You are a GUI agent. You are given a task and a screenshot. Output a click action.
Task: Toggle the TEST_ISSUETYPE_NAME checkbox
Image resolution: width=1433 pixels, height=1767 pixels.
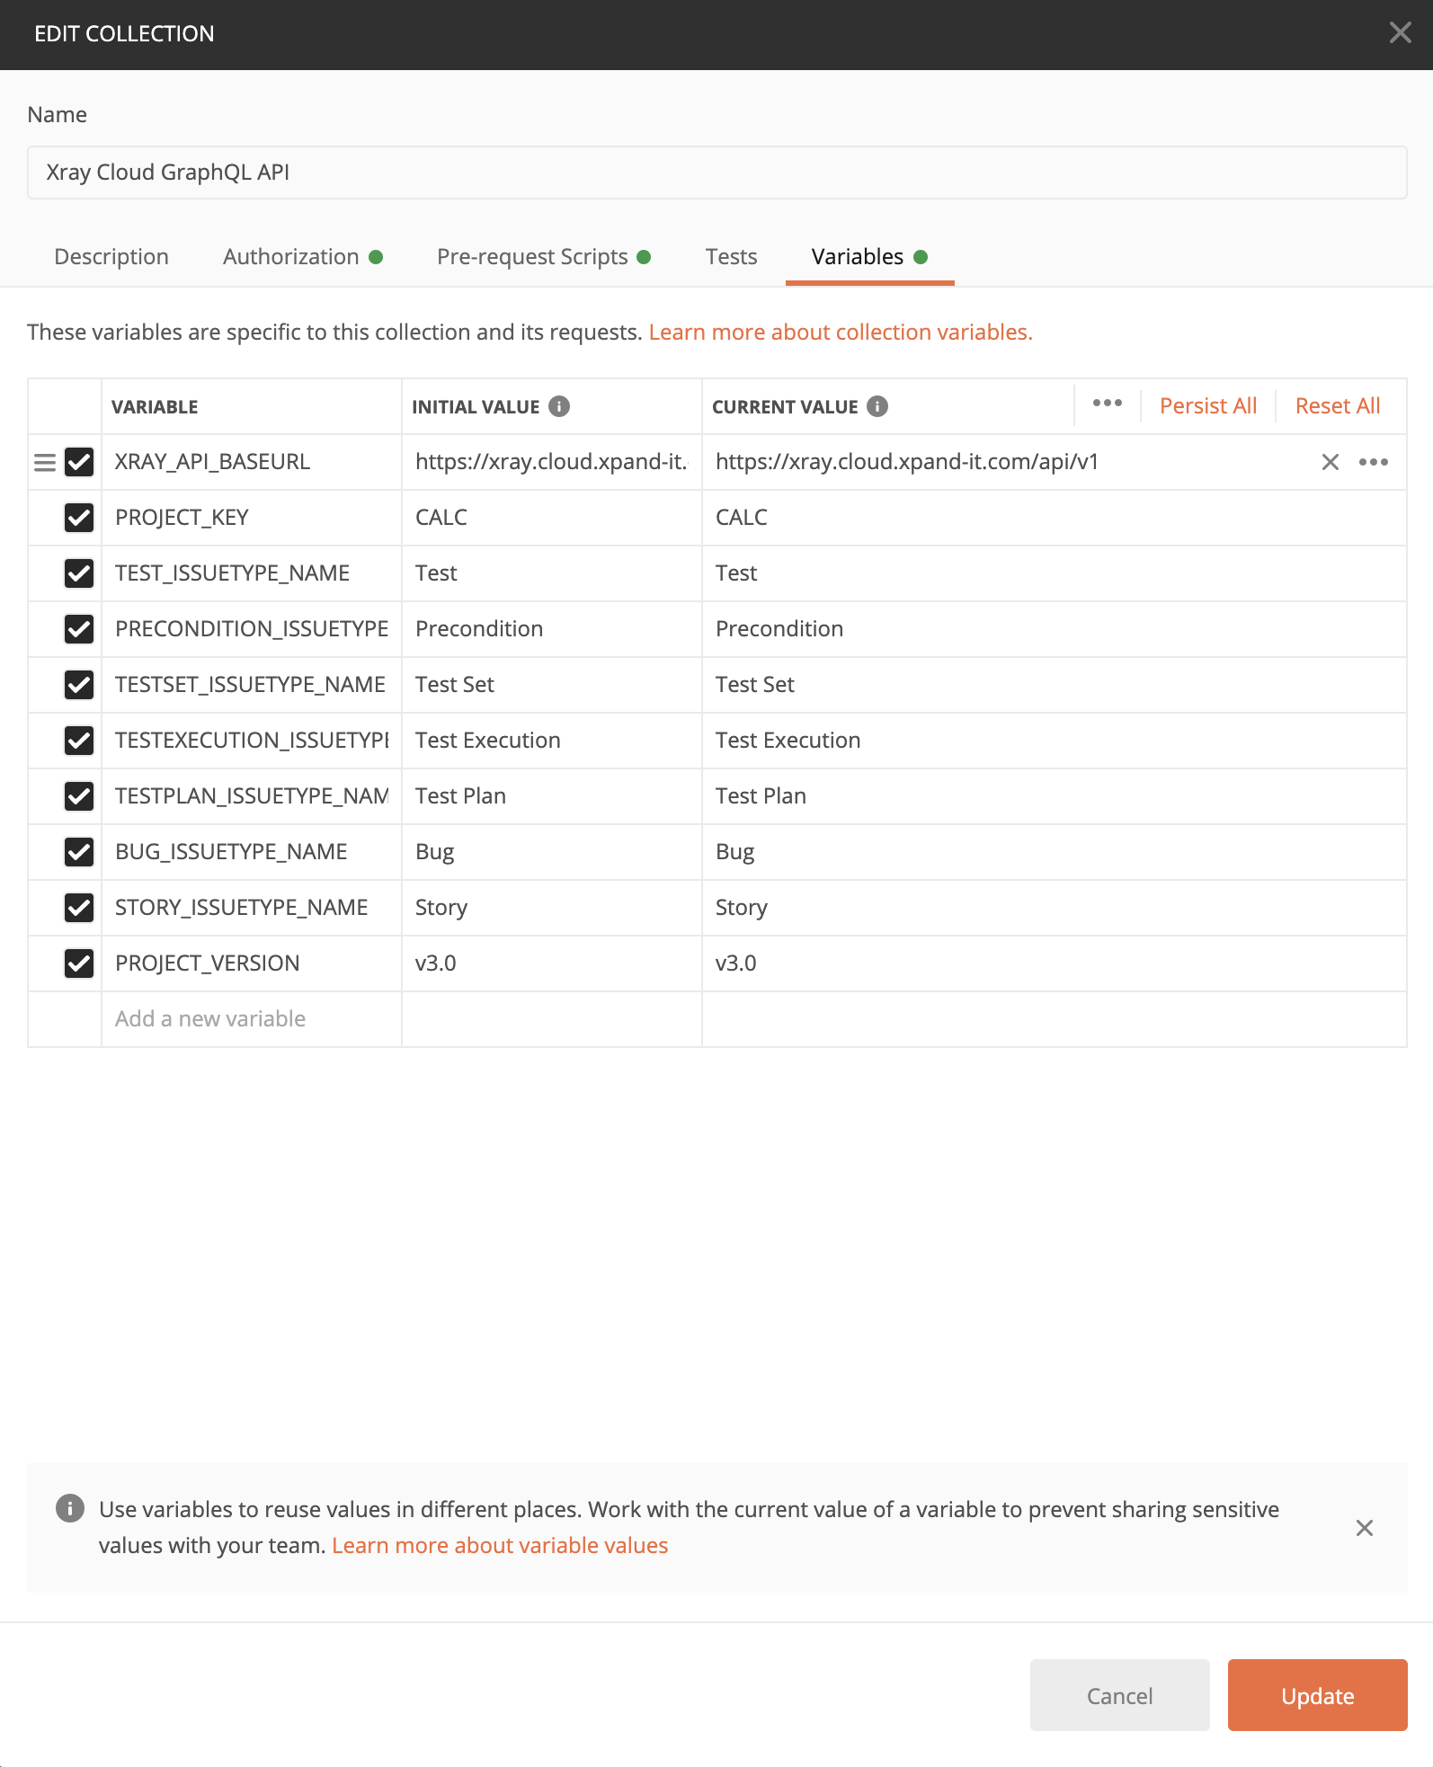coord(79,573)
